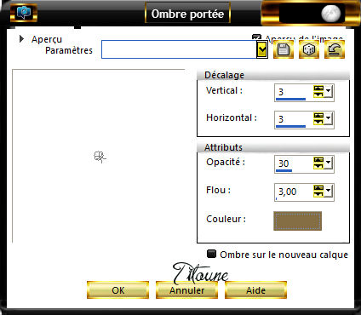Expand the Aperçu disclosure triangle
Image resolution: width=361 pixels, height=315 pixels.
21,39
